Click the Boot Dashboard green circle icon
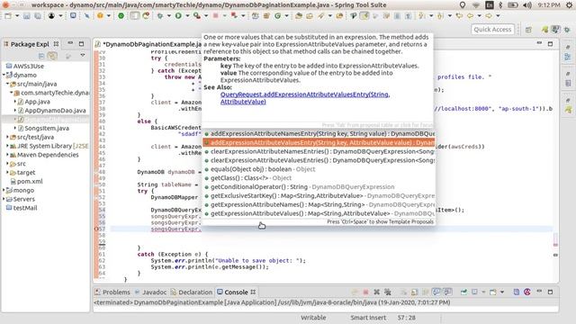 pos(121,16)
